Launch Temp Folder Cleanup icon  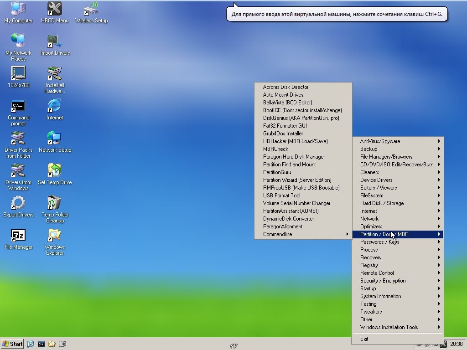55,203
